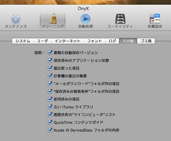Toggle 計算機の最近の換算 checkbox

click(x=50, y=76)
